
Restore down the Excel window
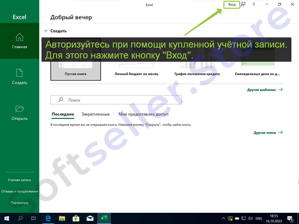280,4
